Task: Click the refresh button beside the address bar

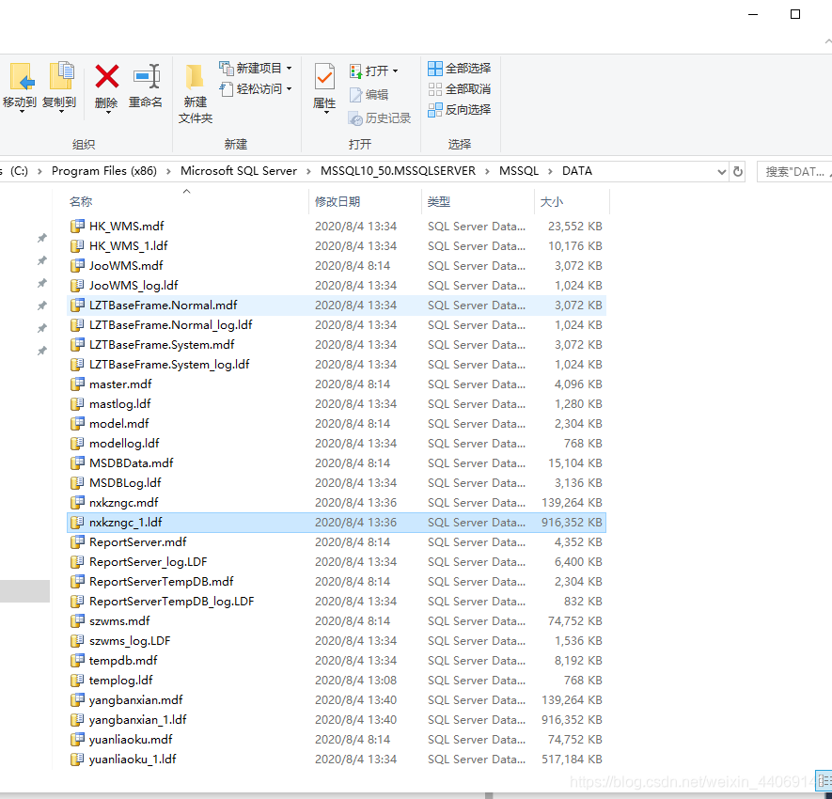Action: click(738, 171)
